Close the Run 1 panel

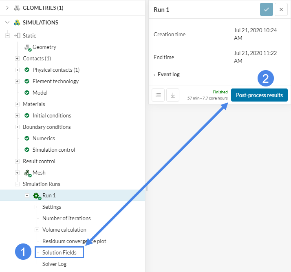point(281,9)
